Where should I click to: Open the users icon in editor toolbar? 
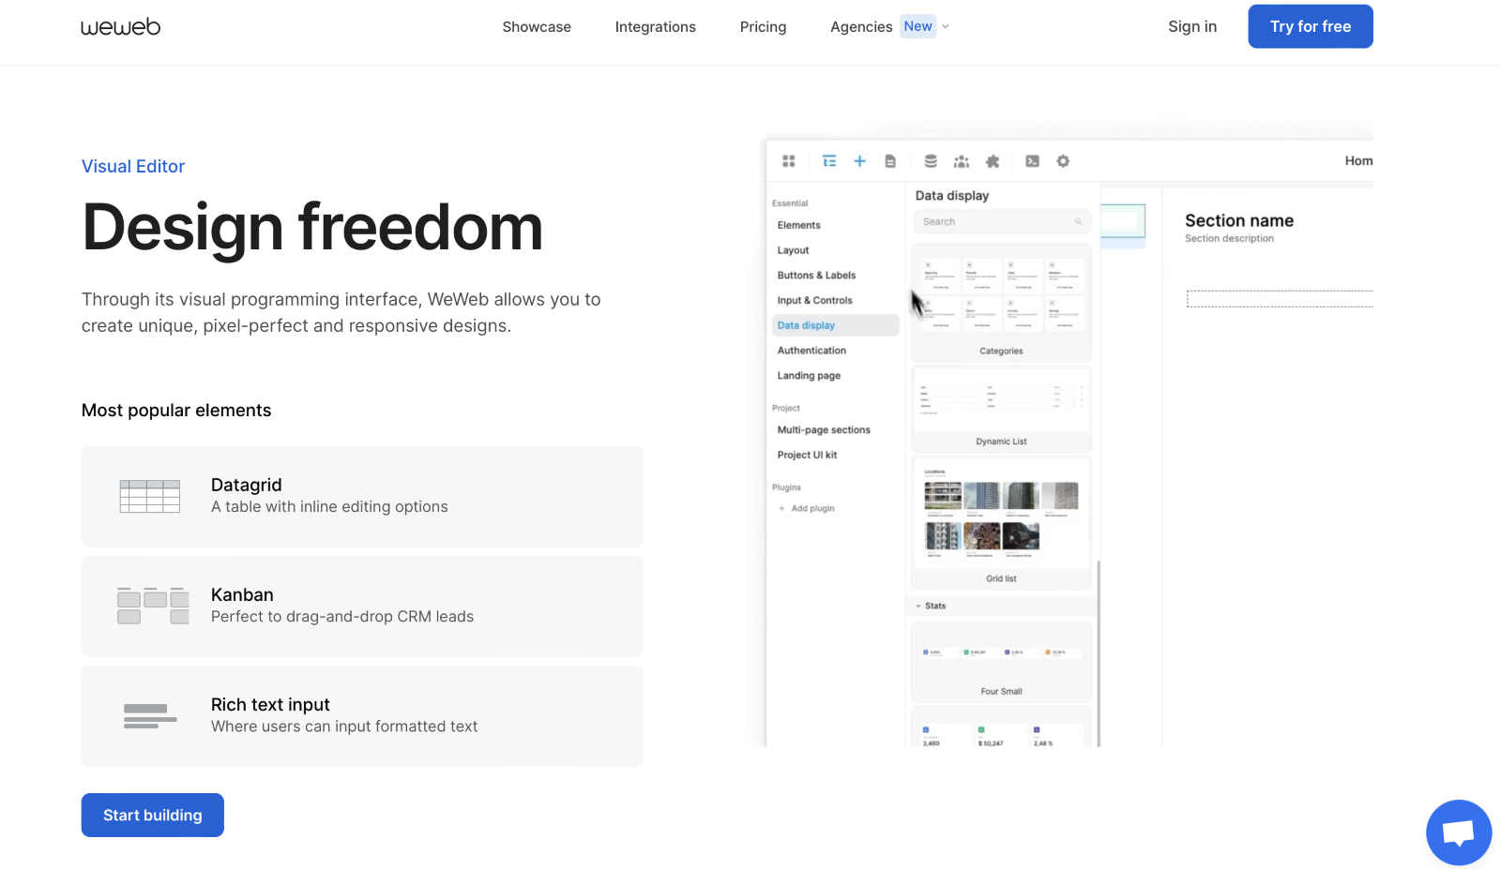click(962, 161)
